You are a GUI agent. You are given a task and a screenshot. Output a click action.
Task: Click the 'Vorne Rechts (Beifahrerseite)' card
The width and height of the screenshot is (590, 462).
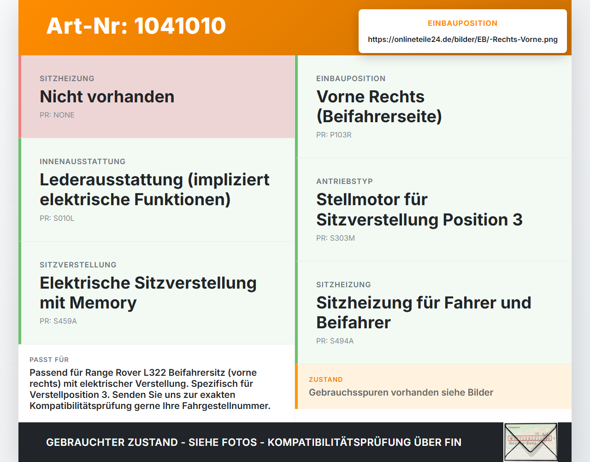click(433, 107)
